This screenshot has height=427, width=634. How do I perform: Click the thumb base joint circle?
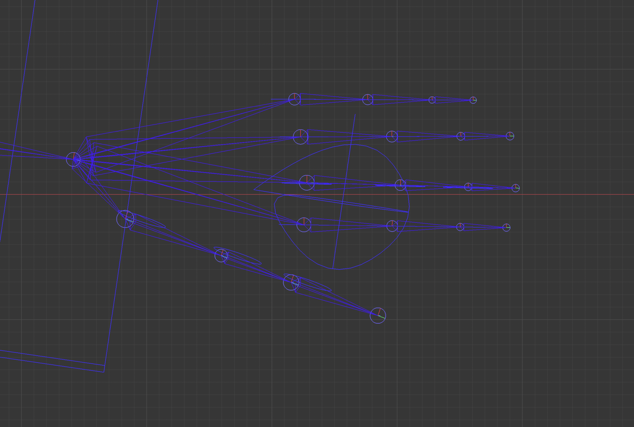point(125,219)
